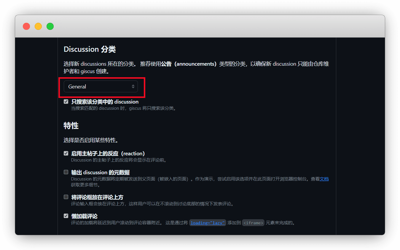
Task: Click the green maximize window button
Action: 50,26
